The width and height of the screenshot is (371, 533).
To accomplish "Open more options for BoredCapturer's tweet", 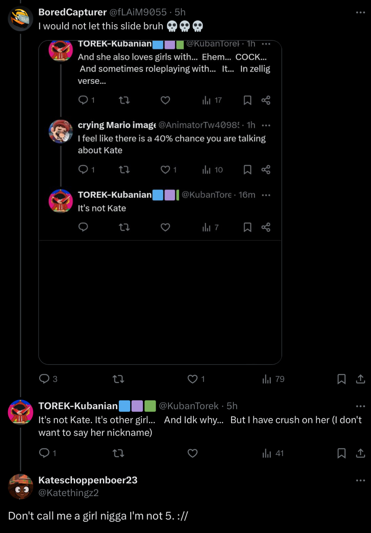I will point(360,13).
